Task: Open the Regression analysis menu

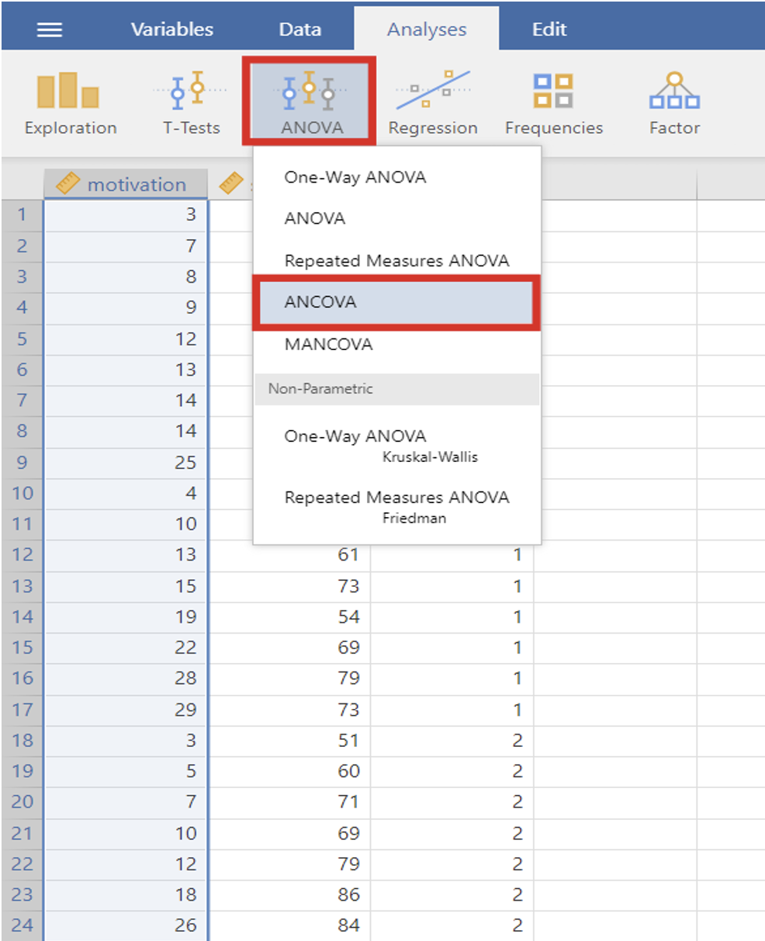Action: (433, 102)
